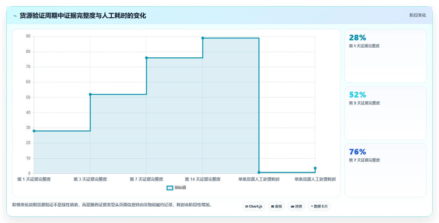Click the 第 3 天证据完整度 card caption
This screenshot has width=439, height=223.
pos(364,103)
